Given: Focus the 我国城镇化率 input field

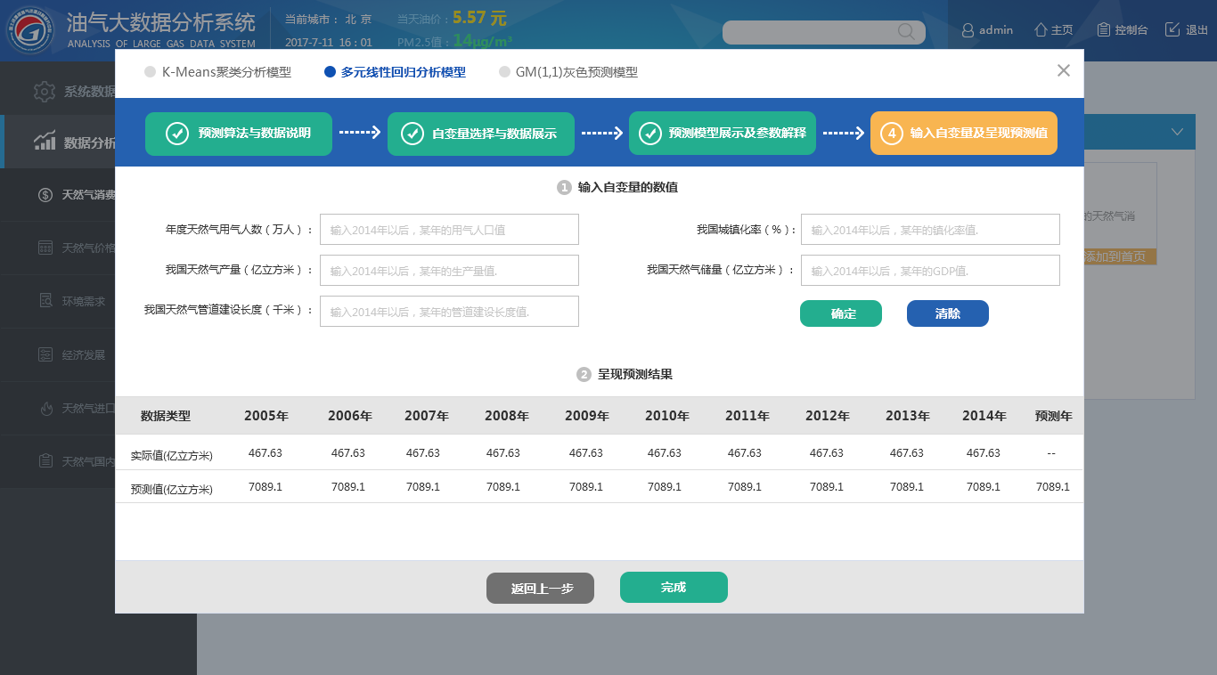Looking at the screenshot, I should point(930,229).
